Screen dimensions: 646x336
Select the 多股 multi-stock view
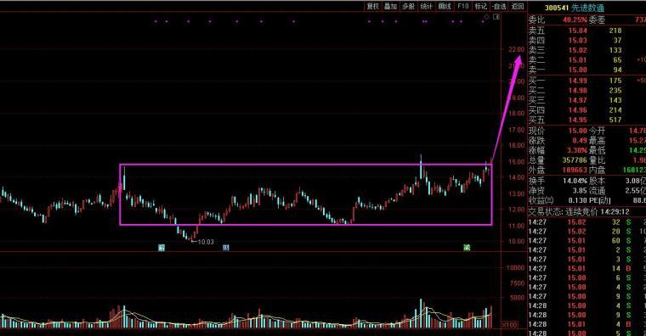pos(408,6)
